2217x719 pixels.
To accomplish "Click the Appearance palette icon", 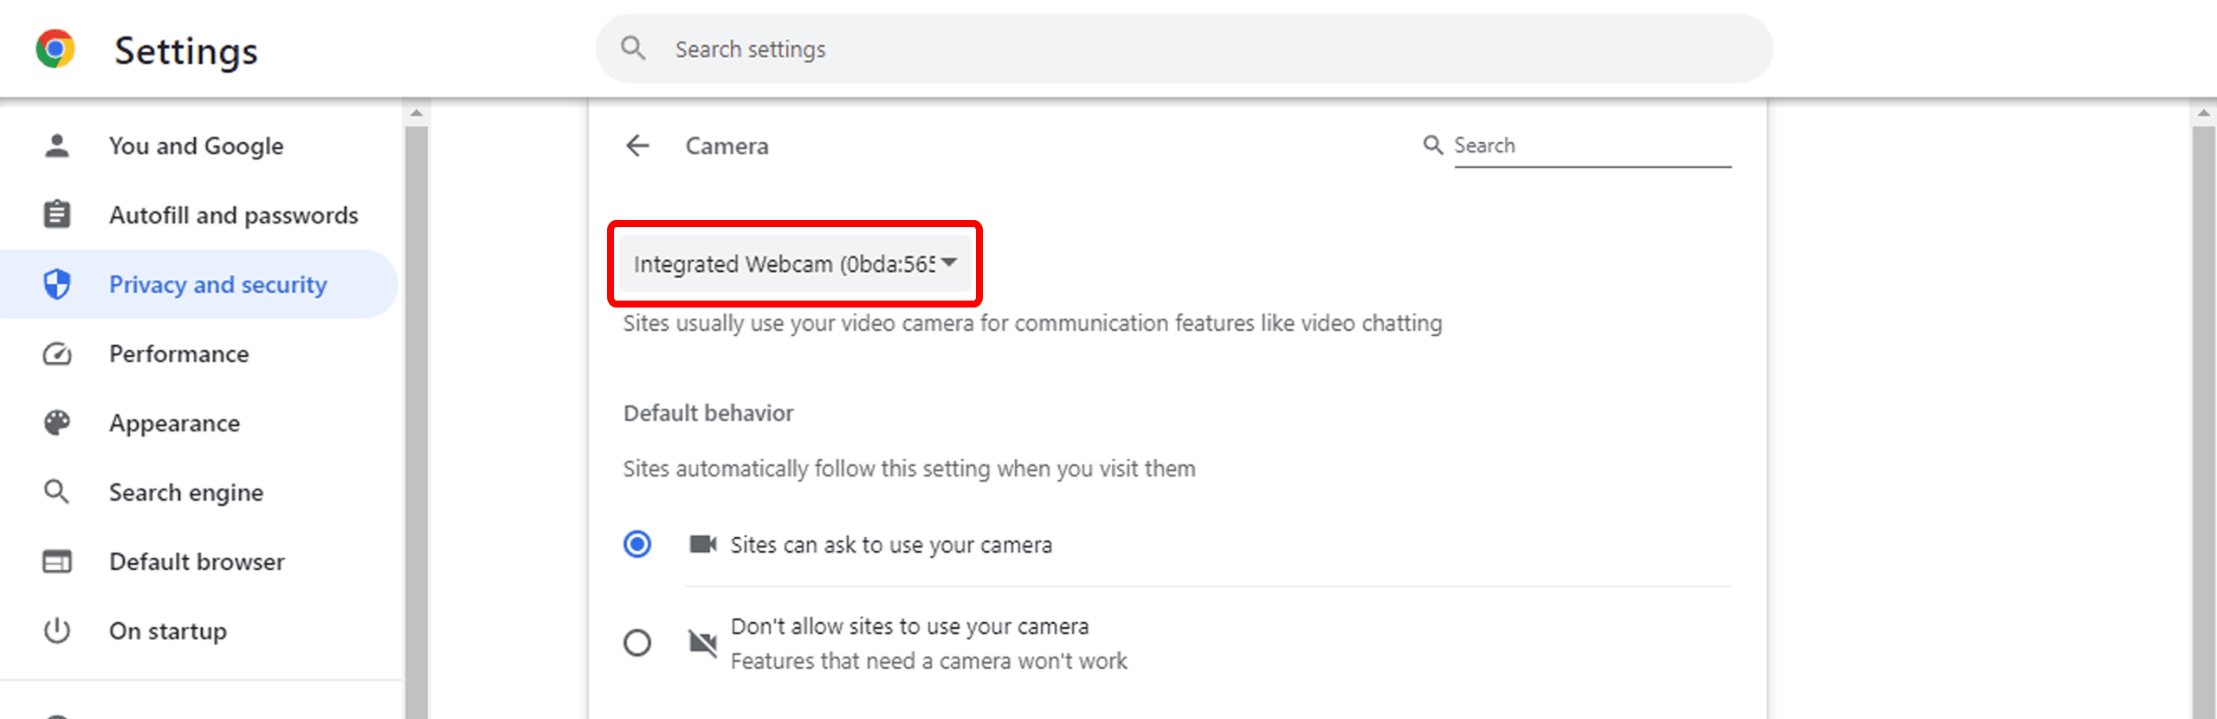I will pos(57,423).
